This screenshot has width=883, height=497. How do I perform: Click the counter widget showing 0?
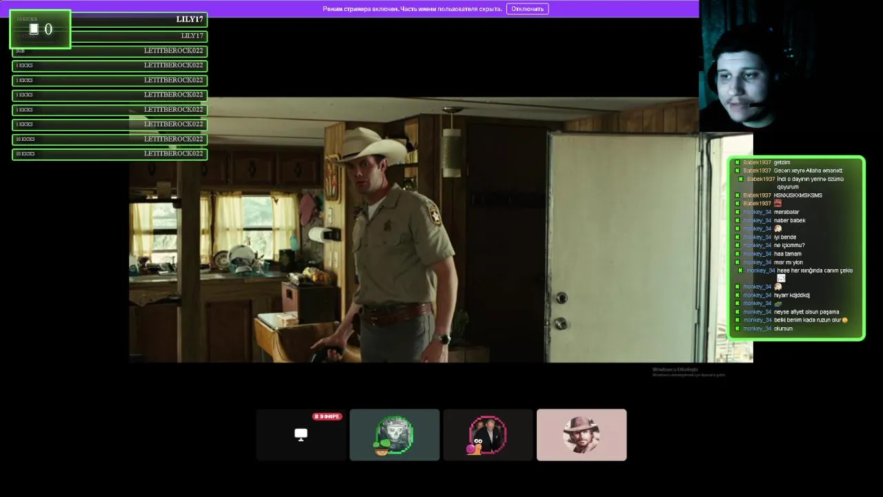click(40, 29)
